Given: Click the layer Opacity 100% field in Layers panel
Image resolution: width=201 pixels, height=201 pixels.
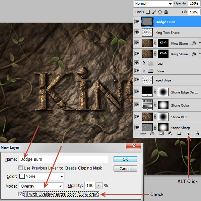Looking at the screenshot, I should (x=194, y=3).
